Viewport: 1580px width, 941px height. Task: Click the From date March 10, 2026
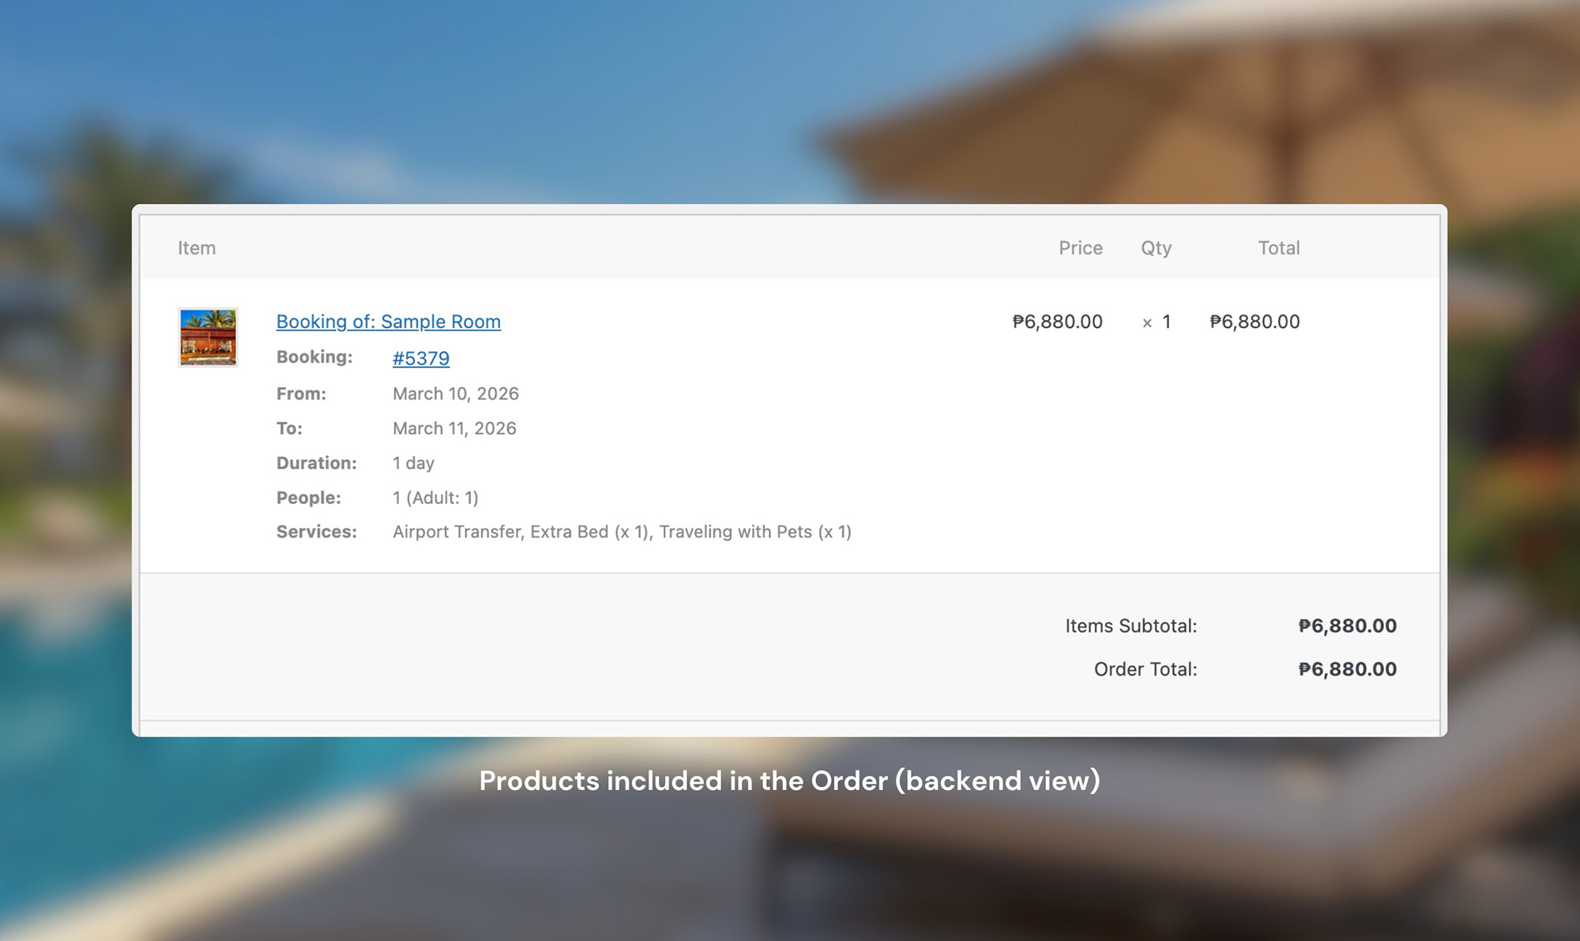point(455,393)
